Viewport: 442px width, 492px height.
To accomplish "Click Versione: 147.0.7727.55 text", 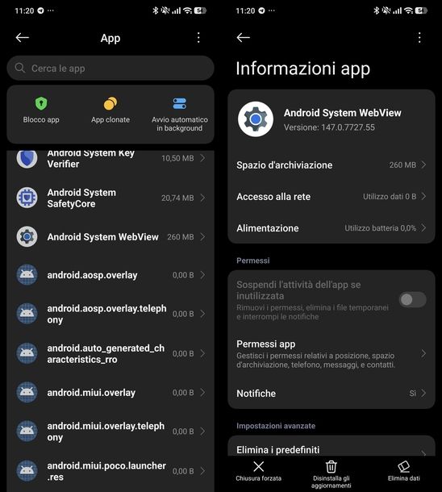I will (x=329, y=127).
